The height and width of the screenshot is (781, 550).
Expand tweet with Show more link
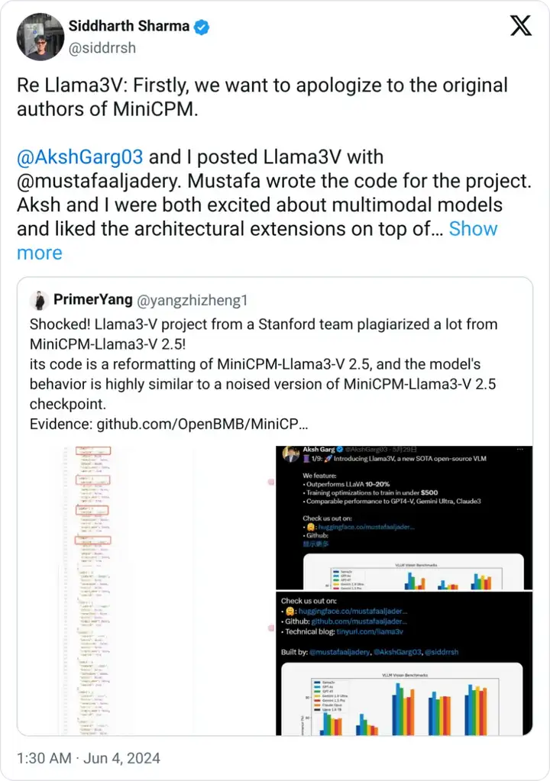(257, 240)
